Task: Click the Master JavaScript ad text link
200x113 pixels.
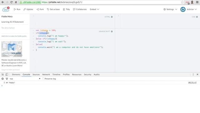Action: (14, 63)
